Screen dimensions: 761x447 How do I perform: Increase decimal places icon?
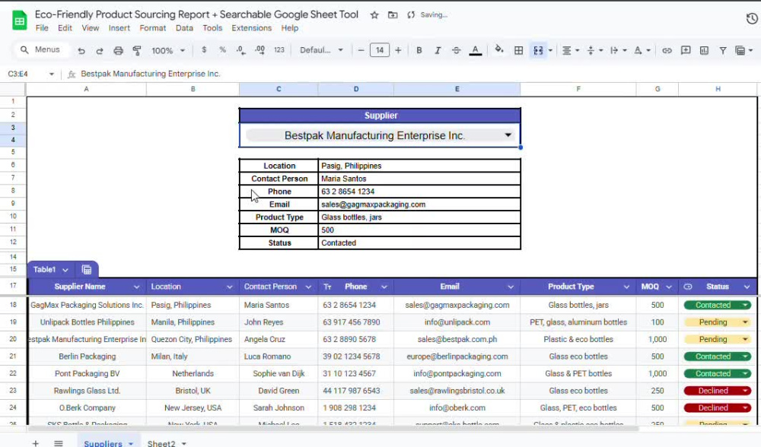[x=260, y=50]
